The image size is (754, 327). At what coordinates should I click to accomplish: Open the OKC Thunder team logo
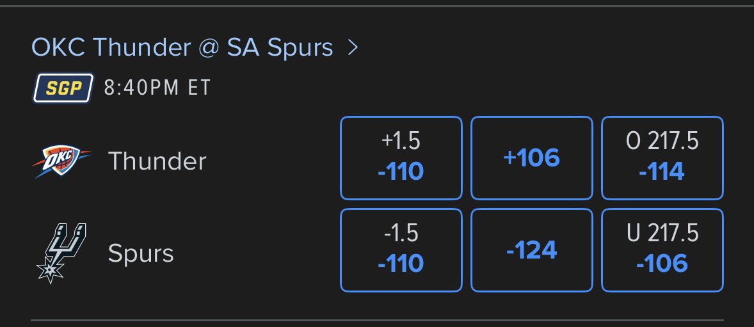coord(61,161)
